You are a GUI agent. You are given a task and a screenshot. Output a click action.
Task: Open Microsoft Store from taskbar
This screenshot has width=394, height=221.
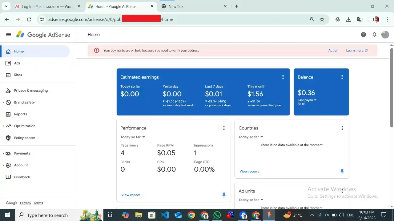coord(151,215)
